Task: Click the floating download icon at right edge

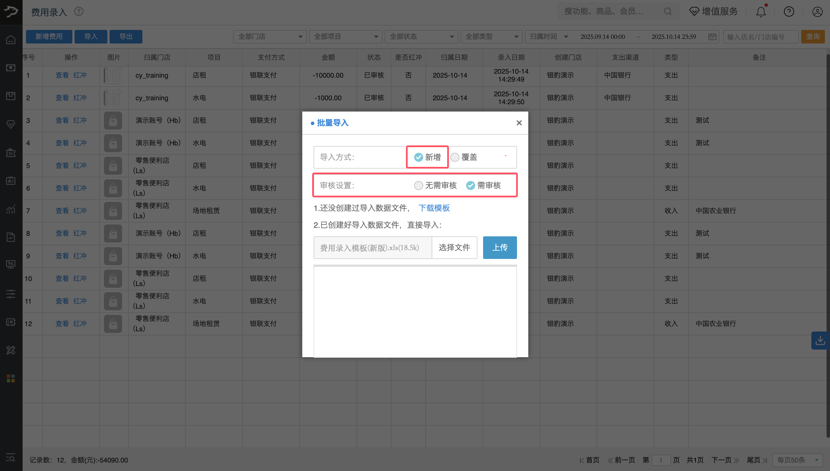Action: point(820,340)
